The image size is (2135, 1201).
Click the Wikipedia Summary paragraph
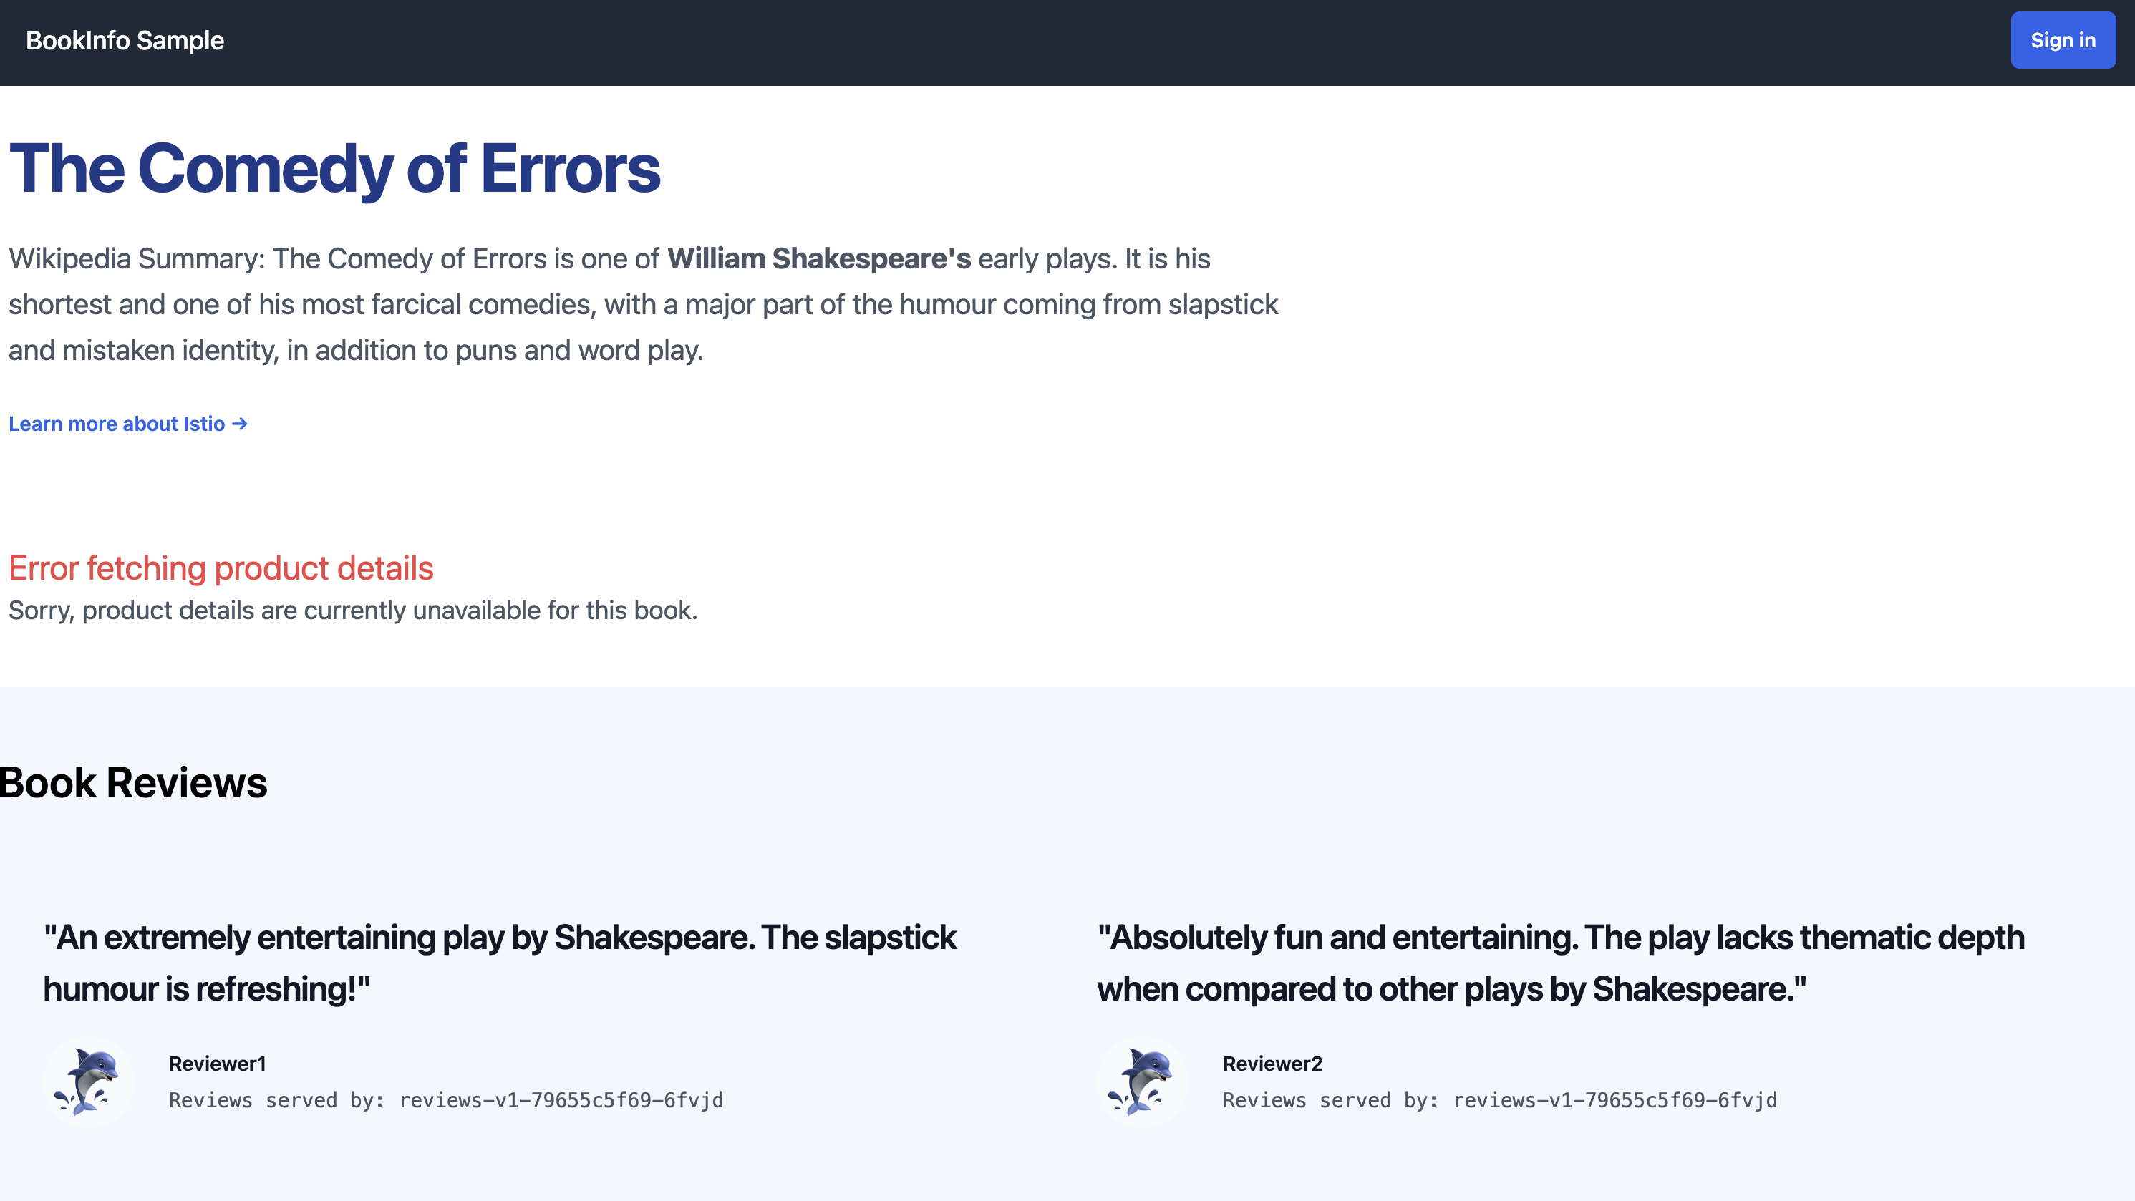[x=643, y=305]
